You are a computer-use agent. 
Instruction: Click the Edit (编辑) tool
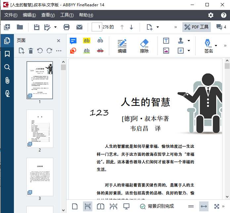pos(122,46)
